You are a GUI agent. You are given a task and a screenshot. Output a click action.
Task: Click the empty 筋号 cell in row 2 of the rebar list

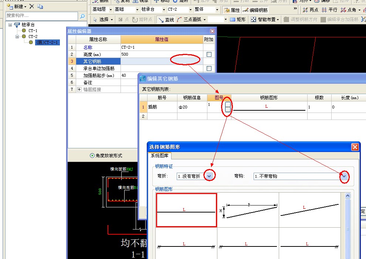(x=162, y=116)
